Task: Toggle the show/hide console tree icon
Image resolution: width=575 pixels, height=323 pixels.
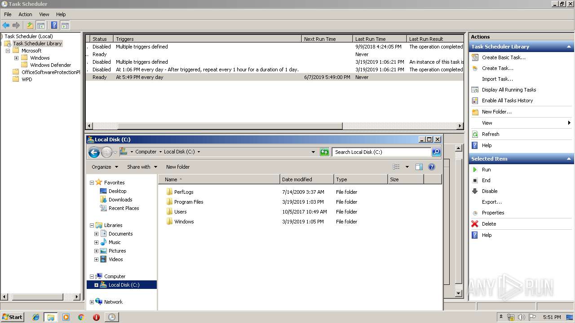Action: coord(40,26)
